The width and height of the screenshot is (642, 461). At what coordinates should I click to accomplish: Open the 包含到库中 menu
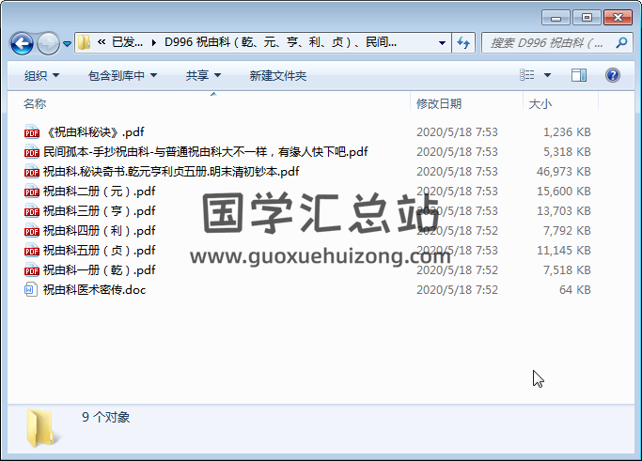point(122,75)
